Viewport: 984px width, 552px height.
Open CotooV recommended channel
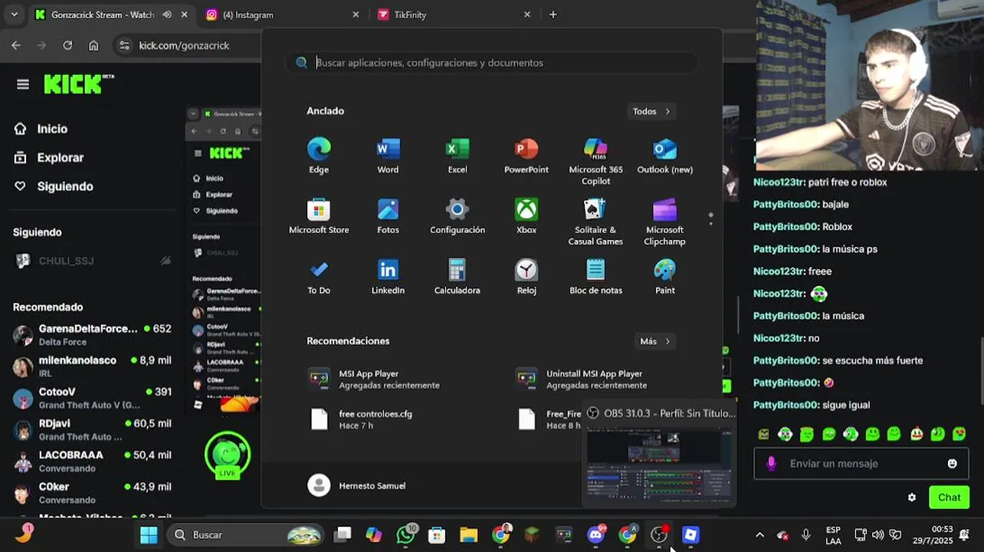[x=92, y=397]
